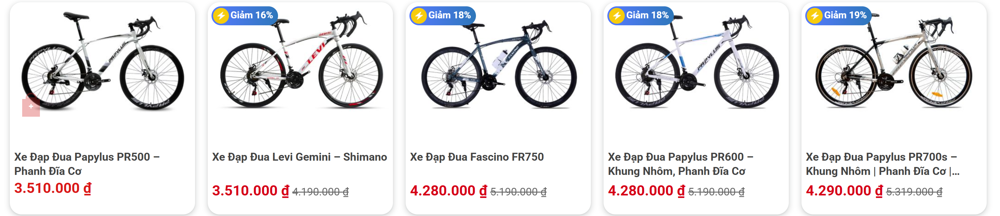
Task: Open 'Xe Đạp Đua Papylus PR700s' title link
Action: (881, 164)
